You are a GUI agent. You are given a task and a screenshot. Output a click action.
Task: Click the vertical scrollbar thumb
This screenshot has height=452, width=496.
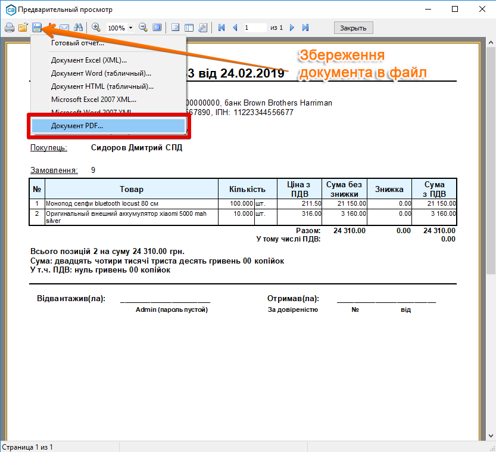point(491,160)
